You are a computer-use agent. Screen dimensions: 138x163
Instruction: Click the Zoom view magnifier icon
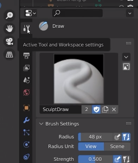(10, 15)
